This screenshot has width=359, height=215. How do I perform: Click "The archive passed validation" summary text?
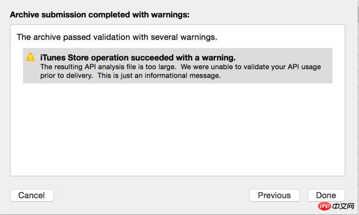coord(117,37)
